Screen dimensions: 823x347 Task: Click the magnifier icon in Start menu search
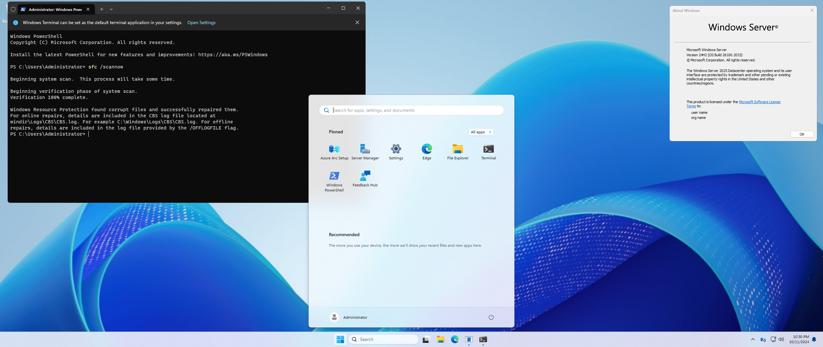pyautogui.click(x=326, y=110)
